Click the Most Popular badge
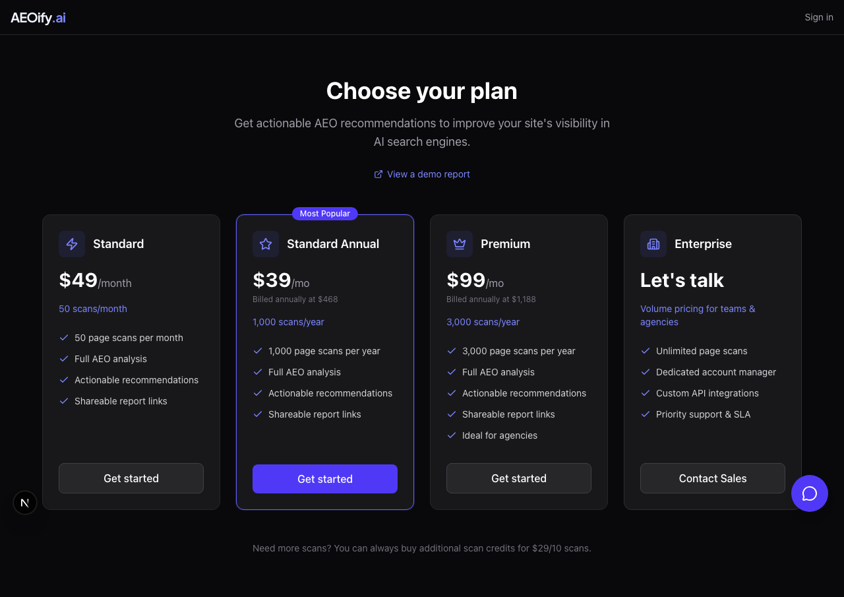 coord(325,214)
